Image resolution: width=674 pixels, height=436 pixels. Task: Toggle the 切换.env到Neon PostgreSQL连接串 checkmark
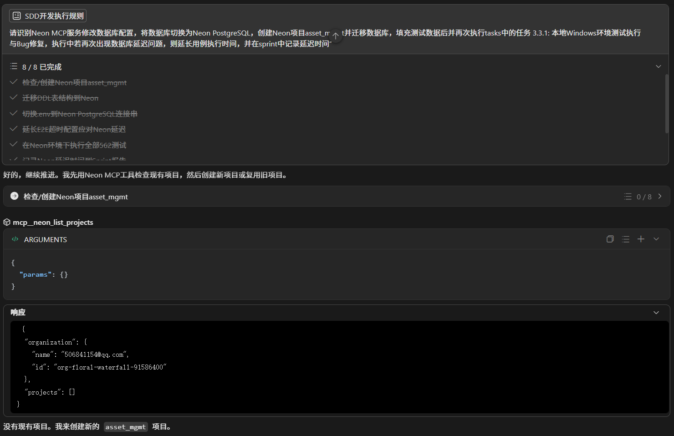coord(14,113)
